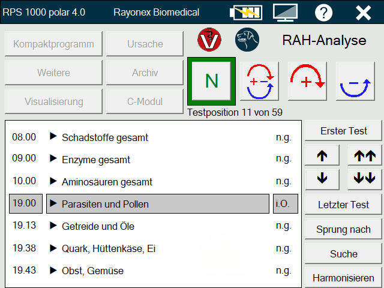Jump down with the double down arrow
384x288 pixels.
[x=365, y=178]
